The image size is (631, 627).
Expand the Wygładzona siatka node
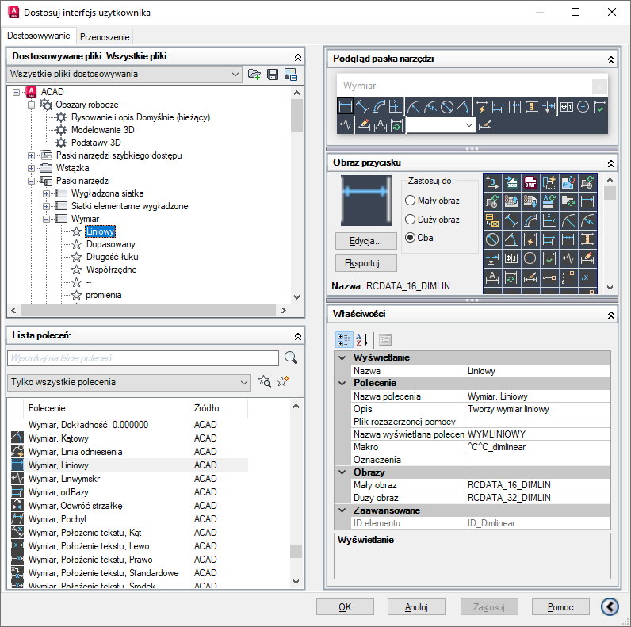coord(46,193)
